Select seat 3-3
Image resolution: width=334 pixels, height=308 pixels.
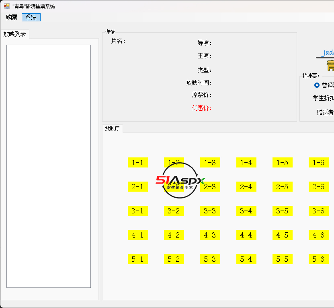(210, 211)
